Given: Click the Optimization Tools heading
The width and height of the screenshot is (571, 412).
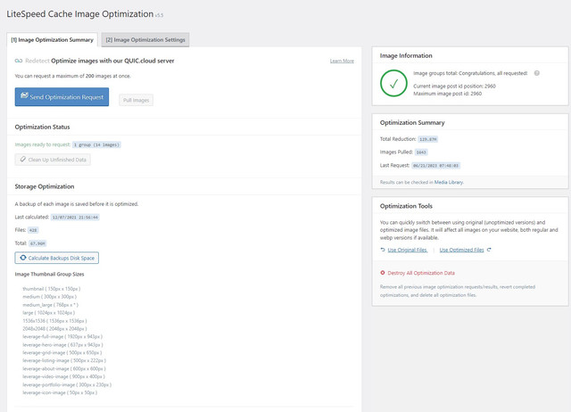Looking at the screenshot, I should tap(406, 206).
